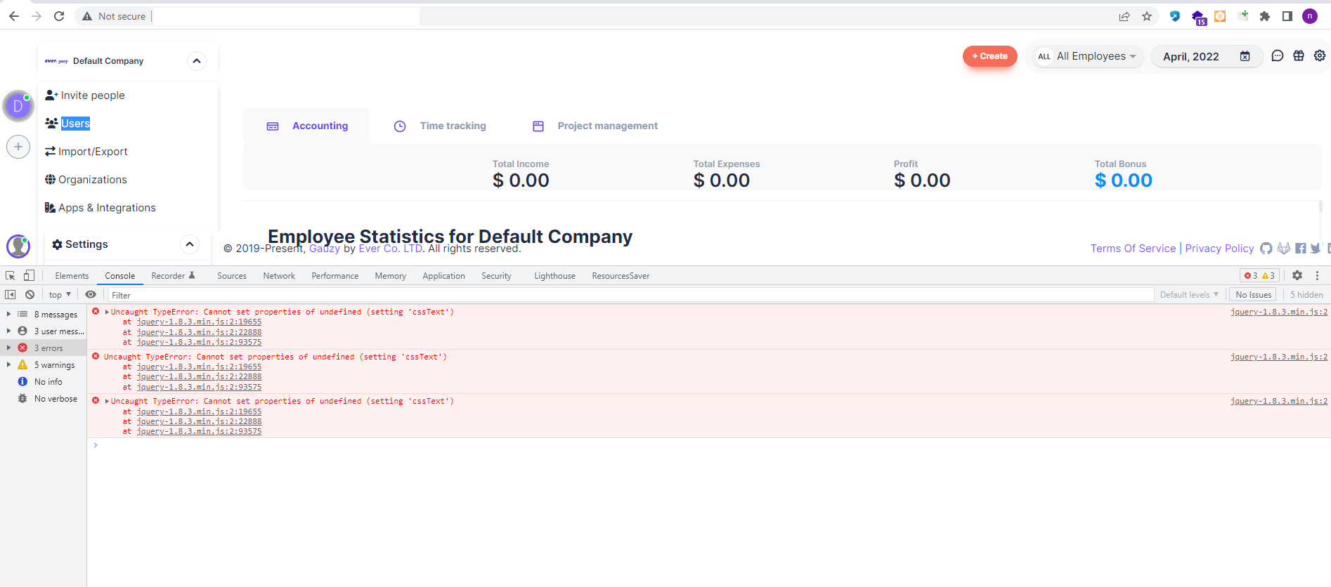Open the Privacy Policy link
Image resolution: width=1331 pixels, height=587 pixels.
click(x=1219, y=249)
